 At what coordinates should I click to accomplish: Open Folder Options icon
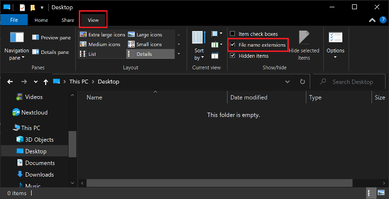tap(336, 38)
